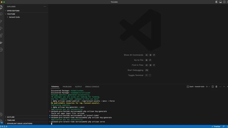
Task: Toggle bottom panel from title bar
Action: pos(221,2)
